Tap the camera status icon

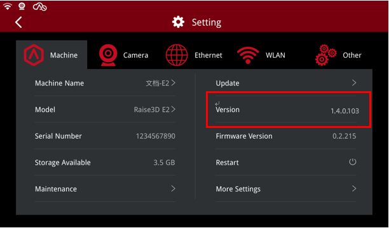22,6
